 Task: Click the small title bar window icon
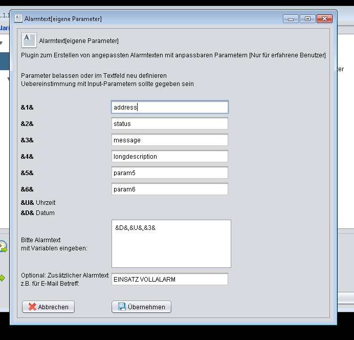point(18,19)
